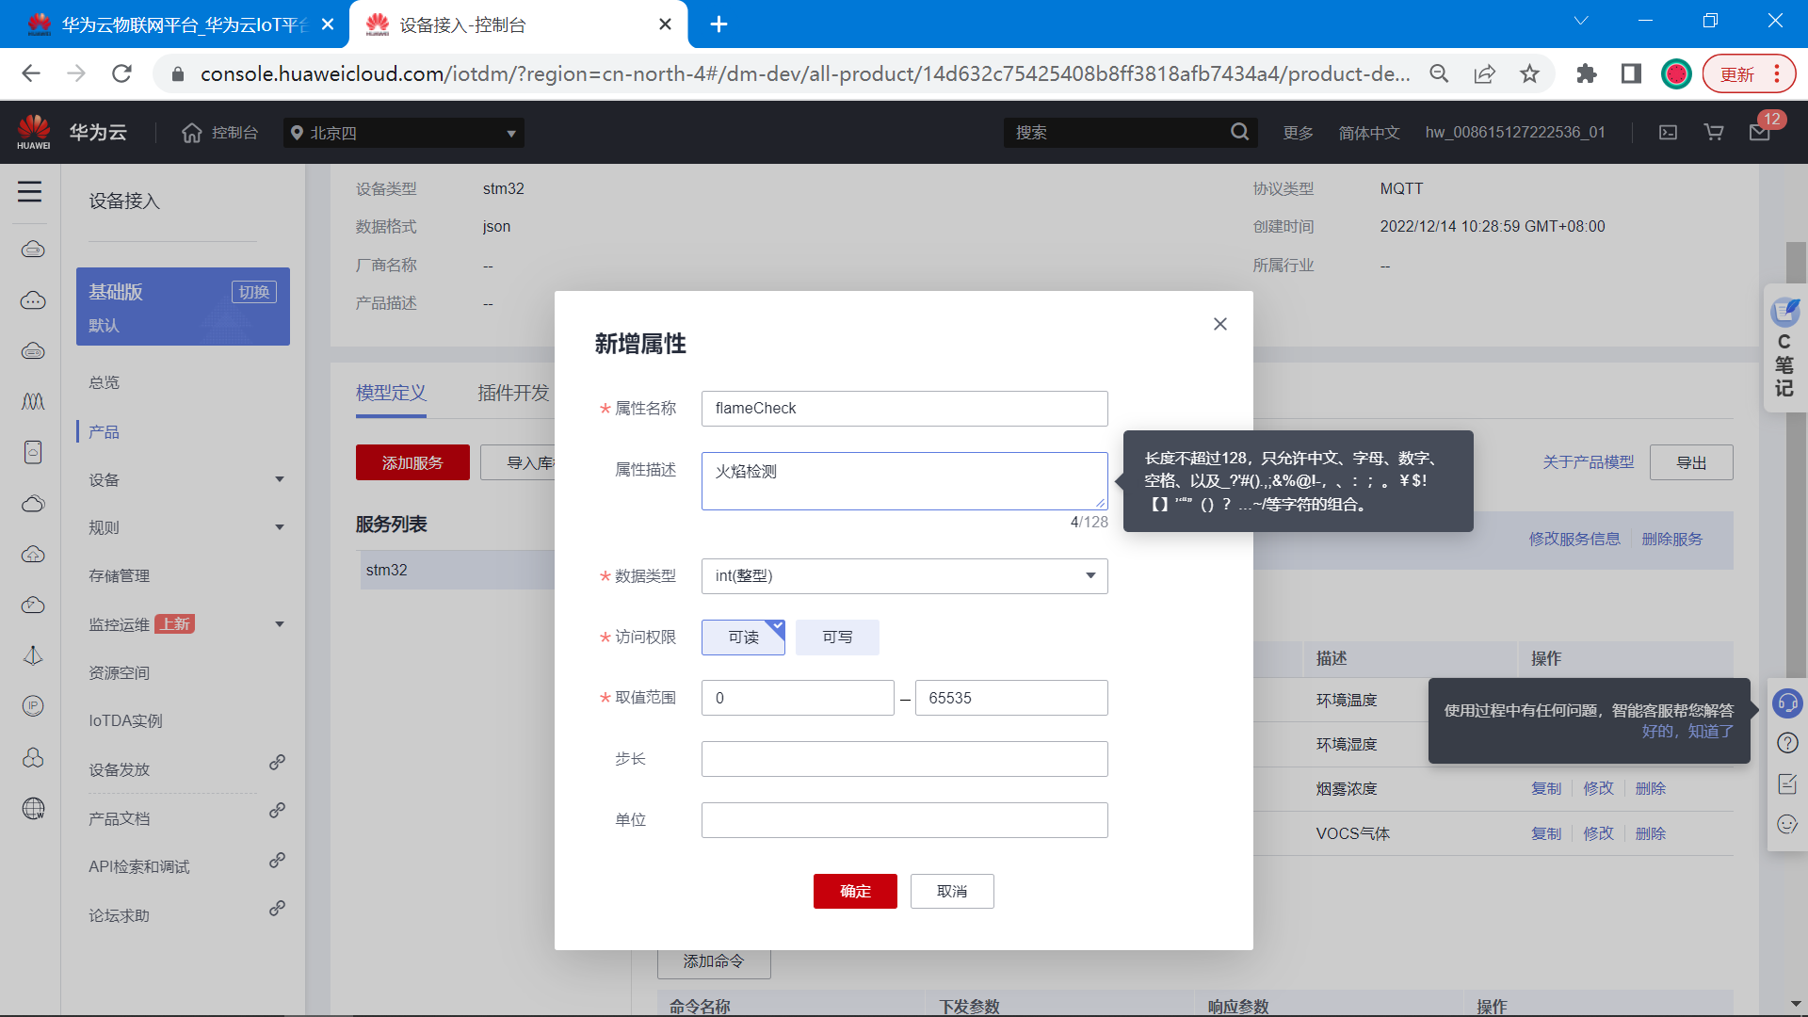Image resolution: width=1808 pixels, height=1017 pixels.
Task: Toggle the 可写 access permission option
Action: point(837,638)
